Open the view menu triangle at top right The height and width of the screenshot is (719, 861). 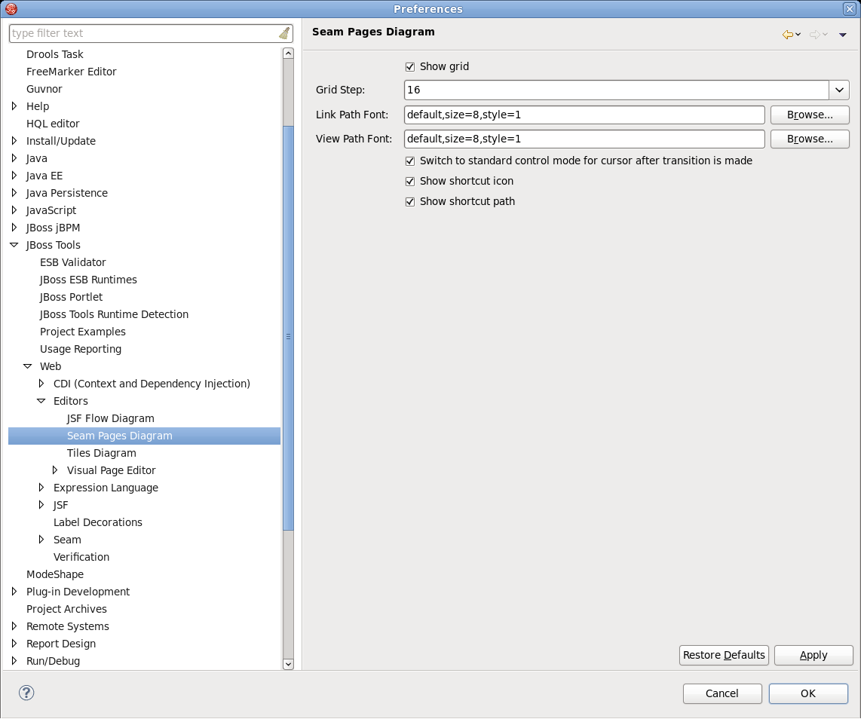point(842,34)
